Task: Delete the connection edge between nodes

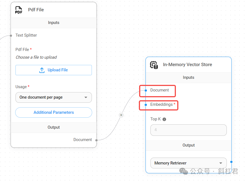Action: [x=121, y=115]
